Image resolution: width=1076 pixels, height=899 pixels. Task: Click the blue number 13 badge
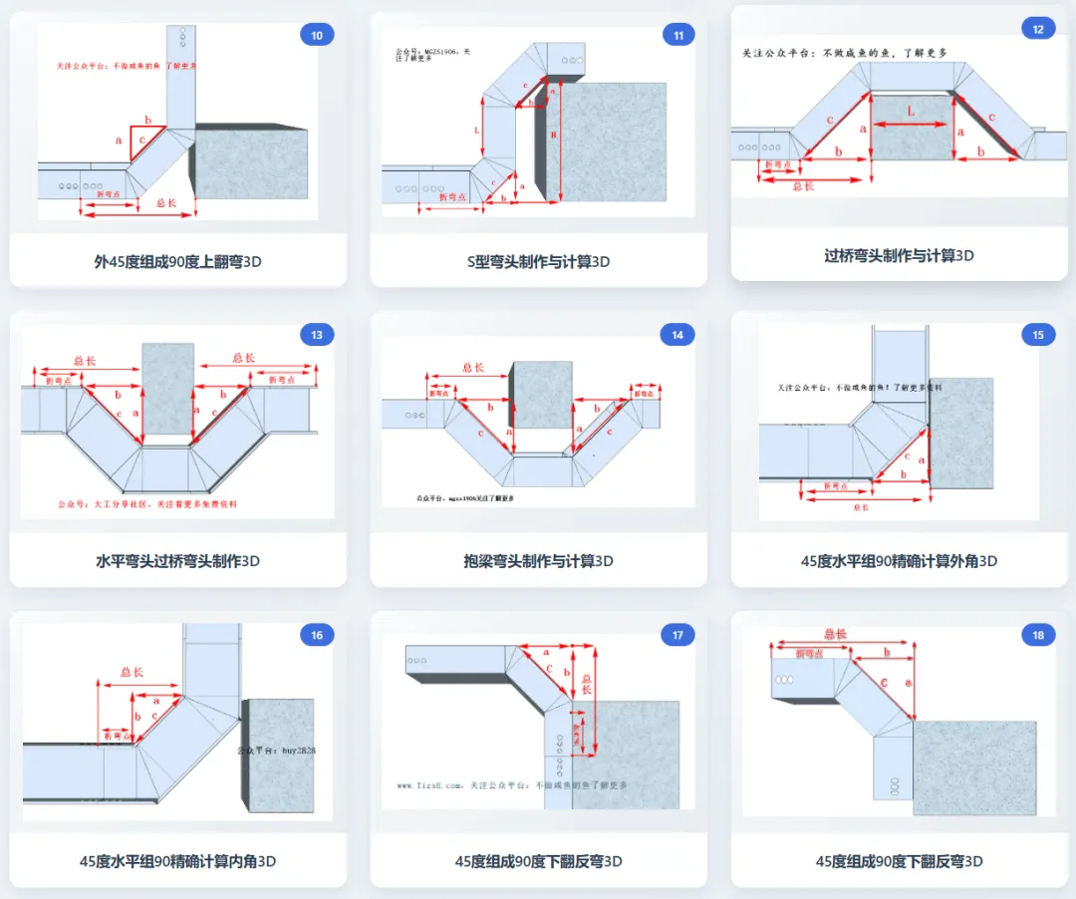click(317, 335)
